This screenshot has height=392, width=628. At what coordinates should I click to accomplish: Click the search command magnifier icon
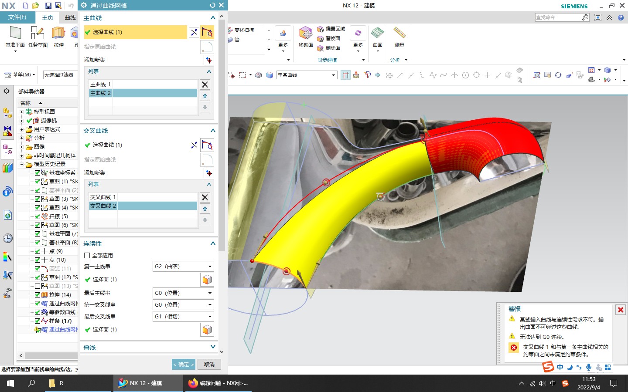[x=585, y=17]
